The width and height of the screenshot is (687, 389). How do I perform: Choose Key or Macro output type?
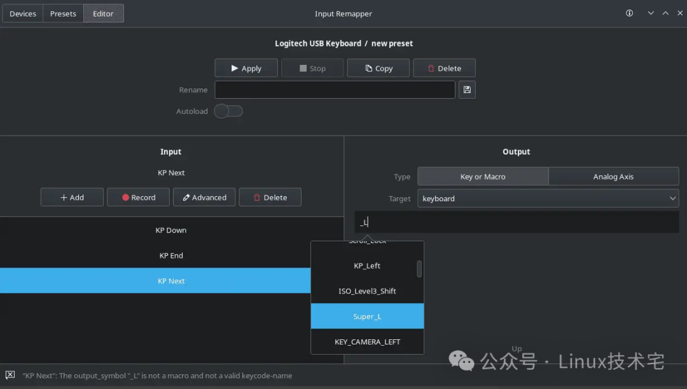click(x=483, y=177)
